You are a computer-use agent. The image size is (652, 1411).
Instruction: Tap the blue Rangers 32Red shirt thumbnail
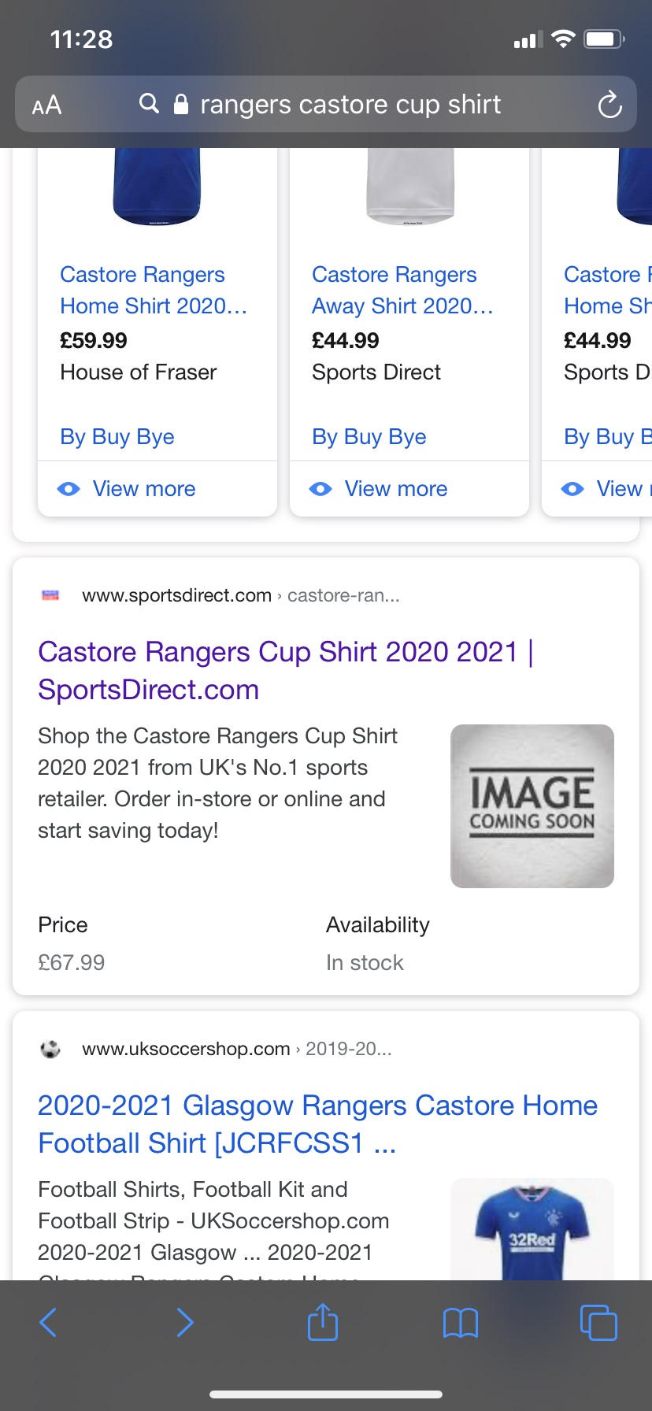[532, 1229]
